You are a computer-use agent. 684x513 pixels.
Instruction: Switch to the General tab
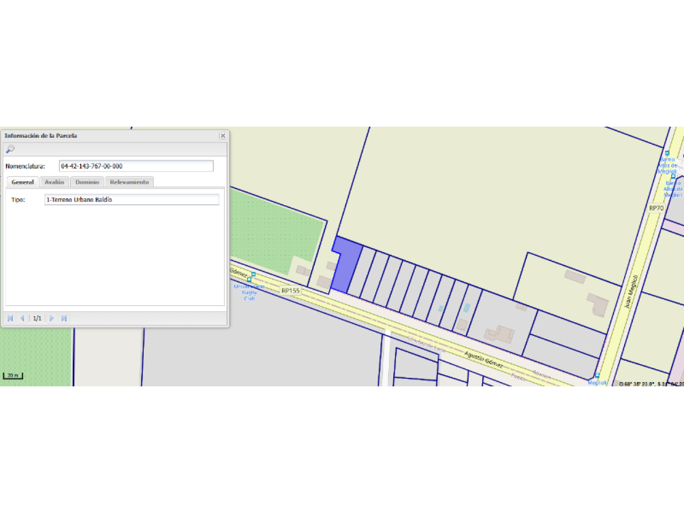point(22,182)
